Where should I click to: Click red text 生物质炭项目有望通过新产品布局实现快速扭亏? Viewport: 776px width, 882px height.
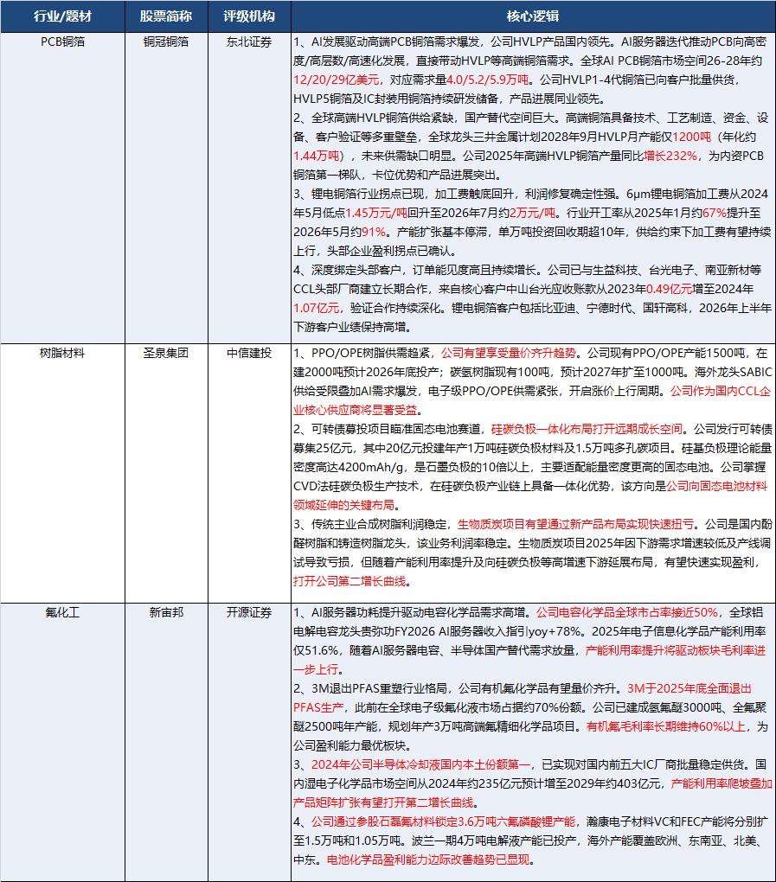[575, 524]
